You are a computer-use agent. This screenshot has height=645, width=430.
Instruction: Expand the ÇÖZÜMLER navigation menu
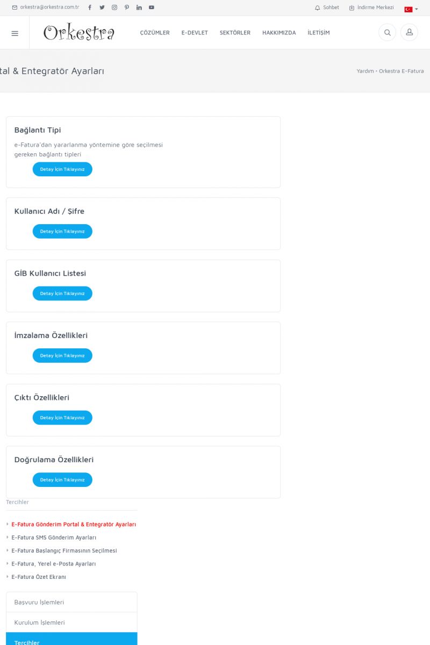coord(155,33)
